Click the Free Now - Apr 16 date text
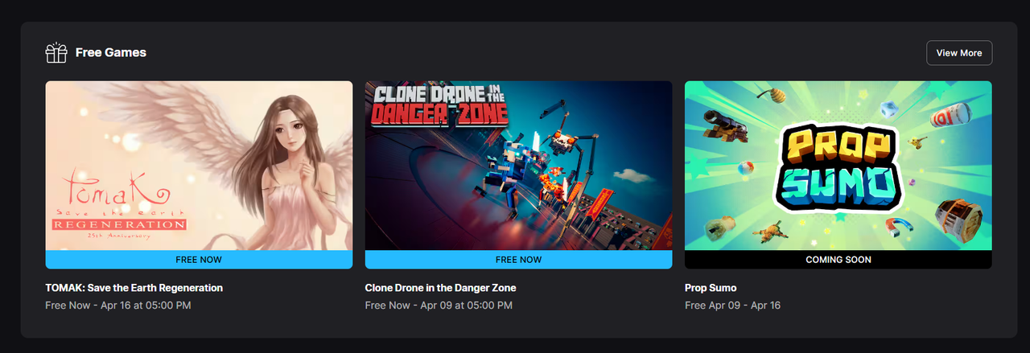 point(117,306)
